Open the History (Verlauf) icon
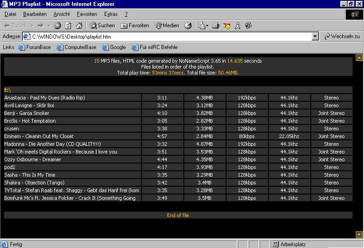Viewport: 364px width, 248px height. [x=188, y=25]
